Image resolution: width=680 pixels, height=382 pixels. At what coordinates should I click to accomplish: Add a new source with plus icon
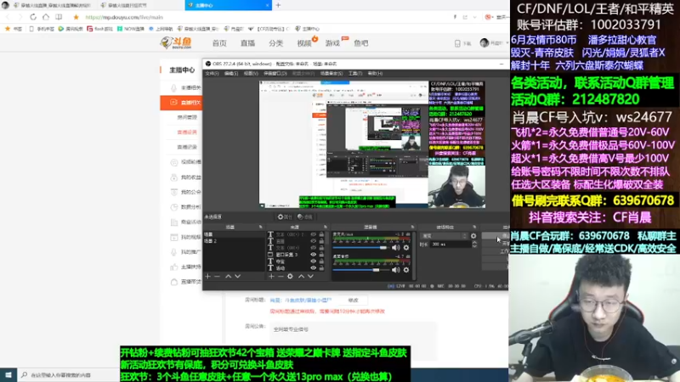point(271,277)
